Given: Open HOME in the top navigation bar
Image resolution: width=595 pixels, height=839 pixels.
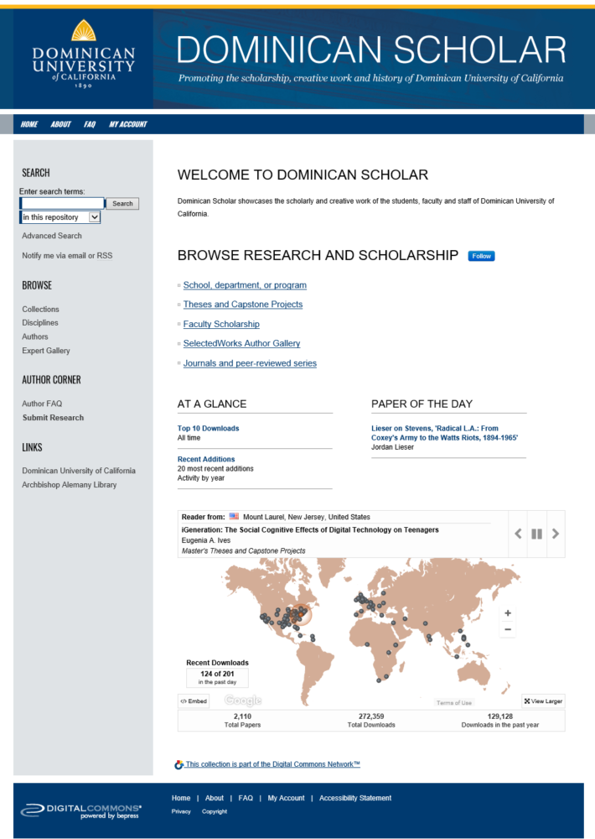Looking at the screenshot, I should click(x=29, y=124).
